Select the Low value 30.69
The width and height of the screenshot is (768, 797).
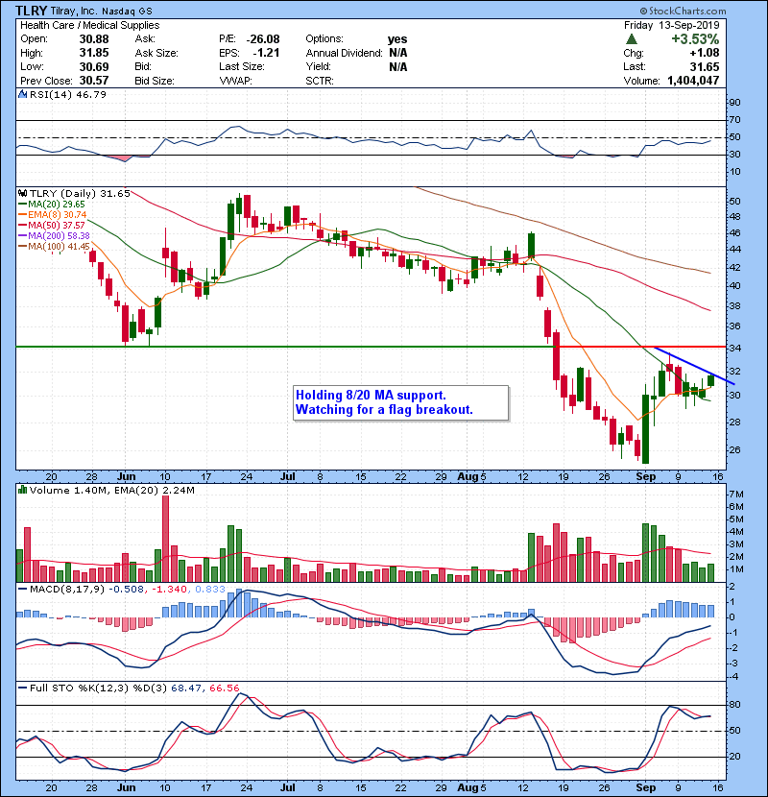(94, 66)
